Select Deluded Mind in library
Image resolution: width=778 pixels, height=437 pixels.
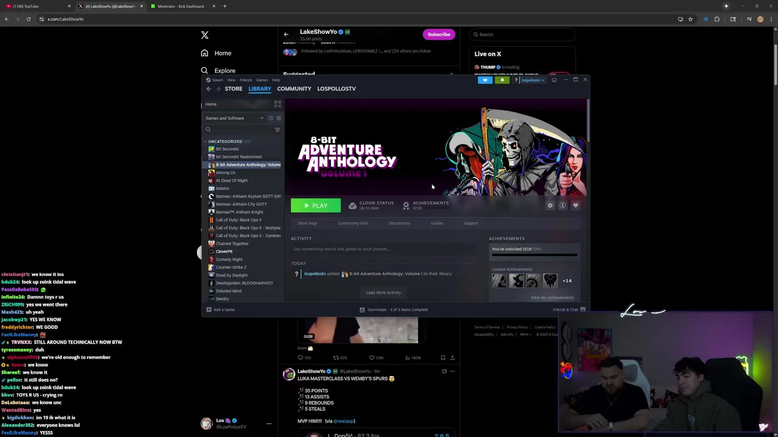(228, 291)
